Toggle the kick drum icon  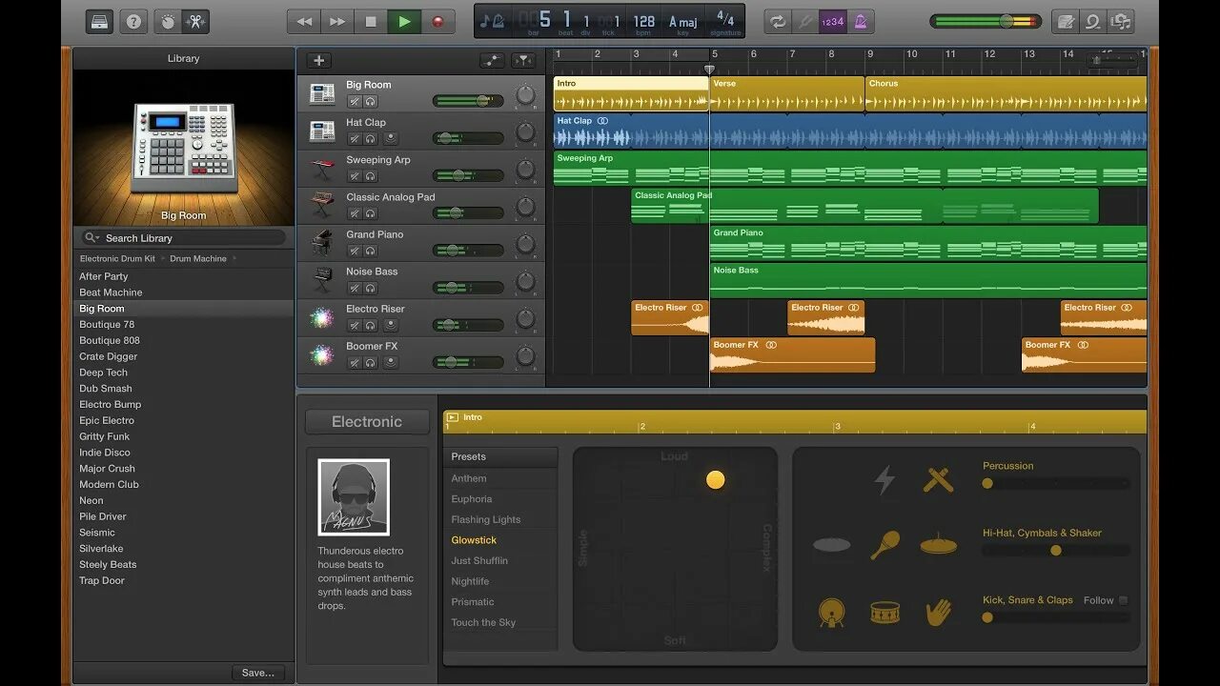pos(831,612)
